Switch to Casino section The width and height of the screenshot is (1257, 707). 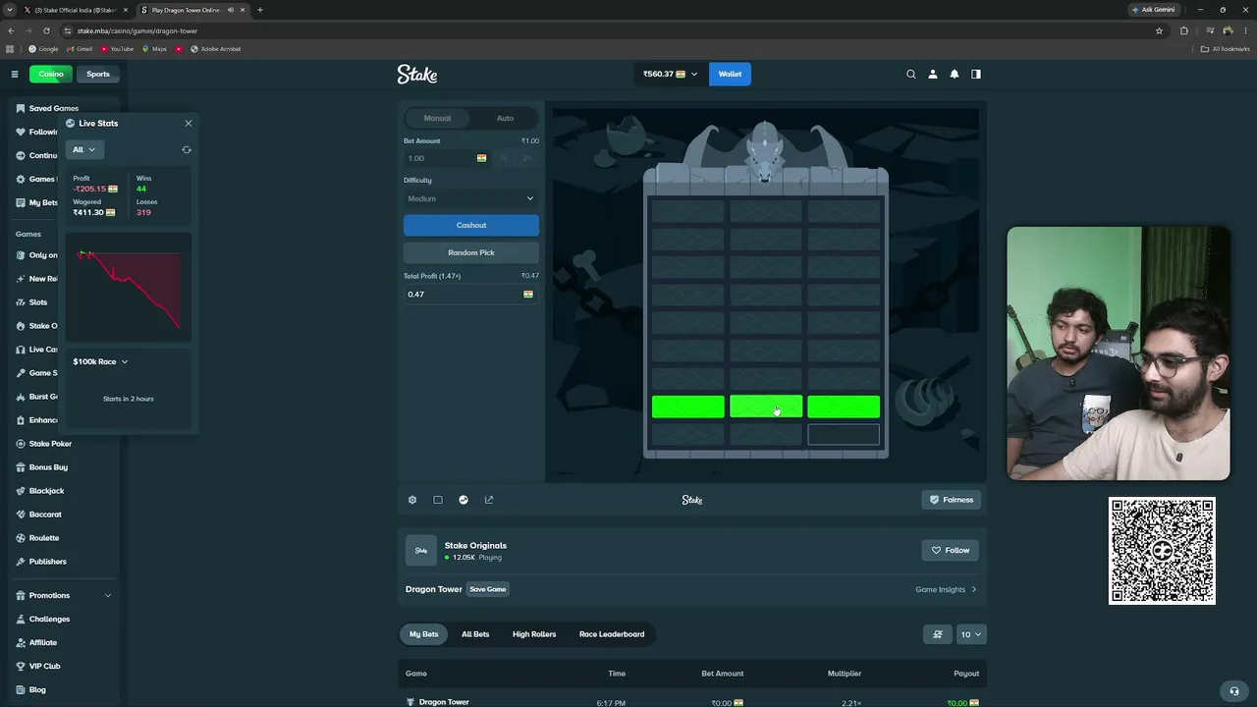(x=51, y=74)
